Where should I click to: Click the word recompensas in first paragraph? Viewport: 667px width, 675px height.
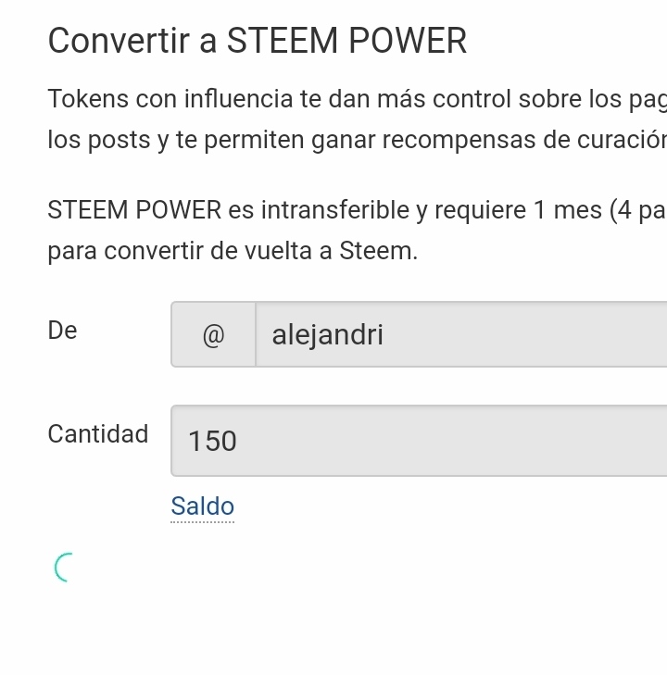click(x=459, y=141)
